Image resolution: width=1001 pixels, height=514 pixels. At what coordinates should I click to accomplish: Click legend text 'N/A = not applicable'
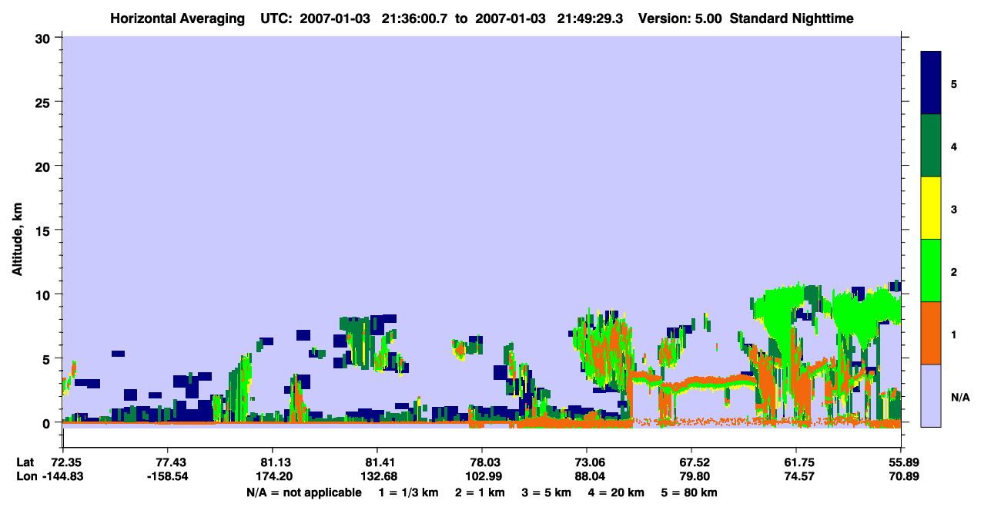click(x=304, y=492)
